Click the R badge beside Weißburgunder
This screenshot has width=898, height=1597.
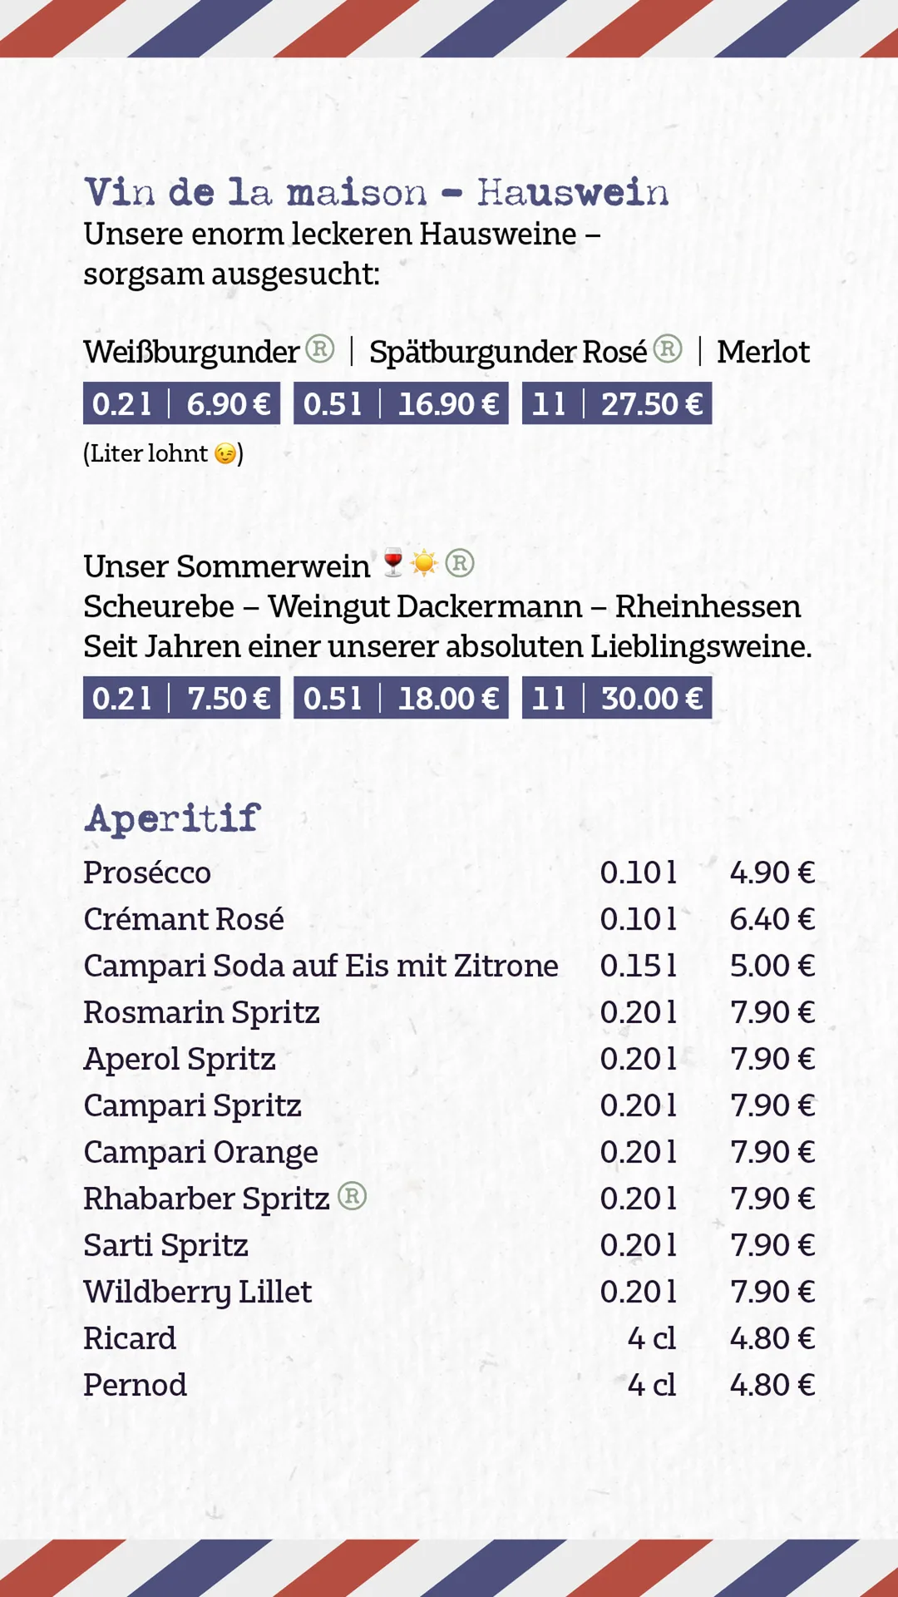pos(320,349)
